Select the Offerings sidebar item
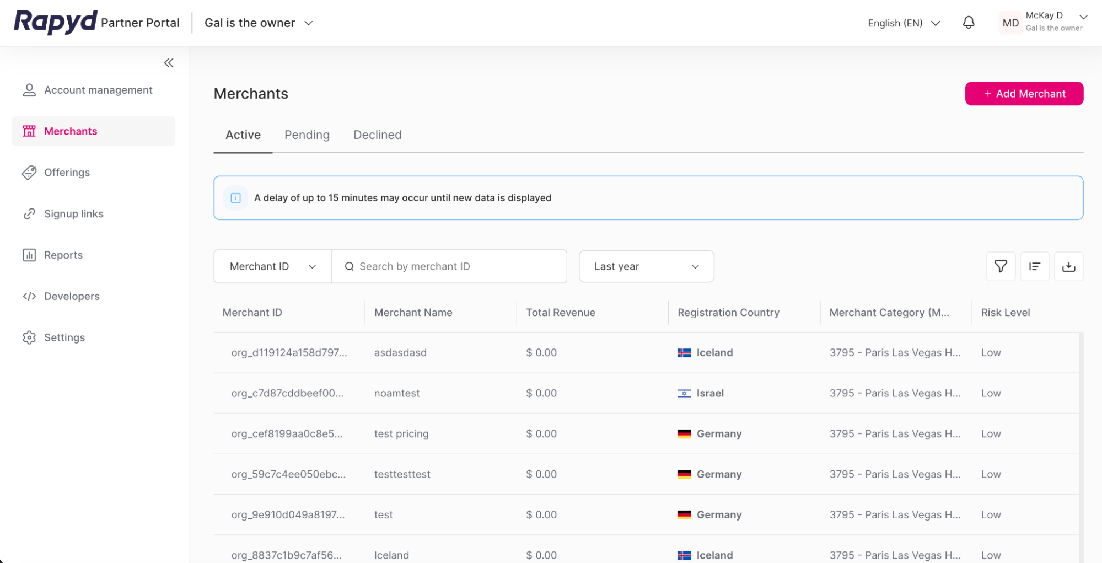1102x563 pixels. point(67,172)
